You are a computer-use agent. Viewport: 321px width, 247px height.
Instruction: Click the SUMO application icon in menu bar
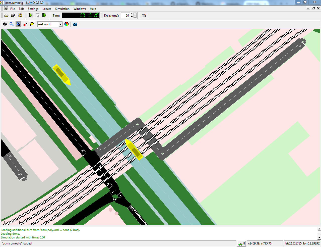point(6,9)
